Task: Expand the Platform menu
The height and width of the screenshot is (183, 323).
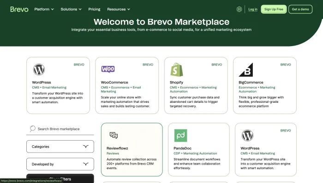Action: click(44, 9)
